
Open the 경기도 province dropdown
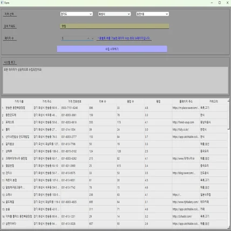point(77,14)
